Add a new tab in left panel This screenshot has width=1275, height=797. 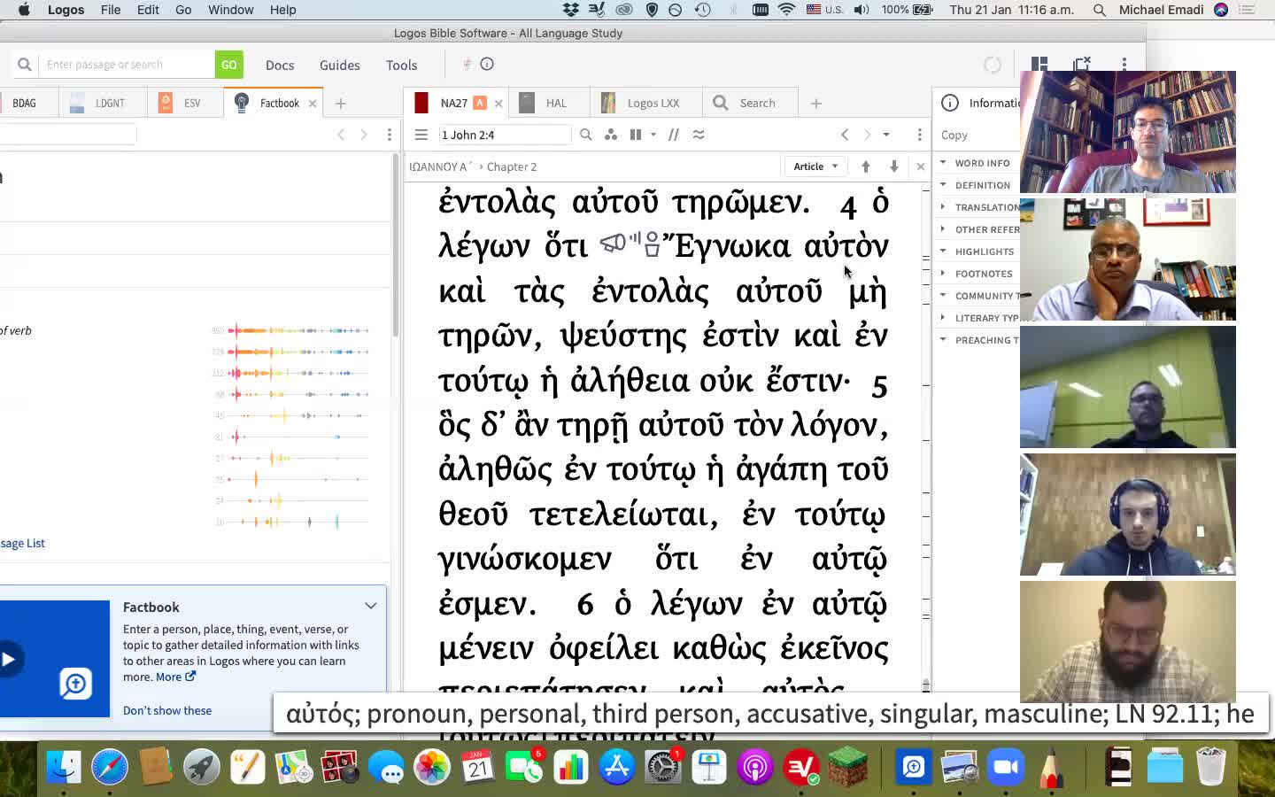pos(341,104)
